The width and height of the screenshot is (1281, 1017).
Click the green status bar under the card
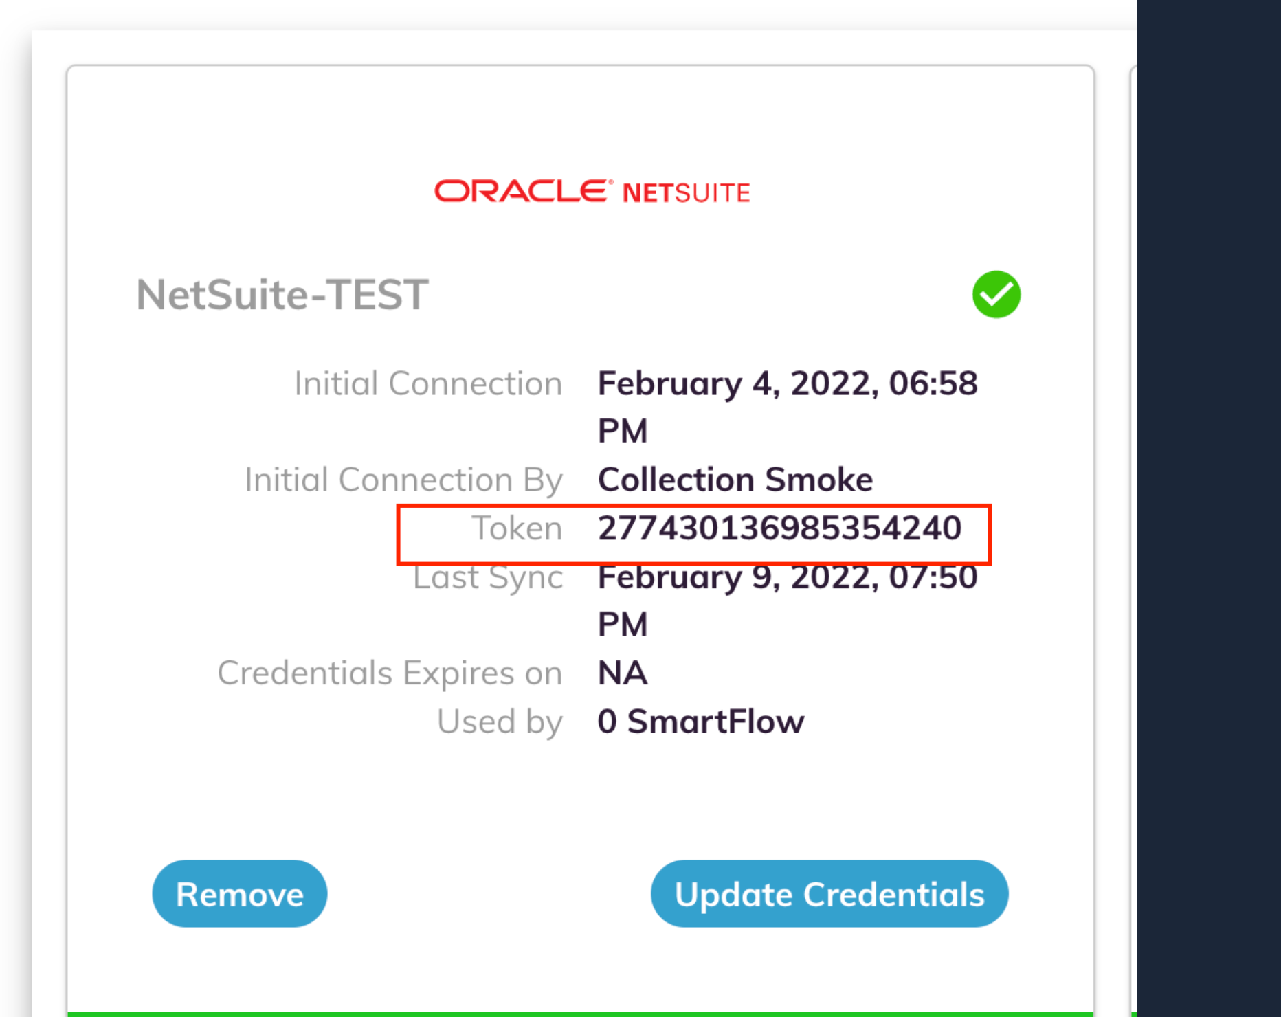coord(581,1014)
